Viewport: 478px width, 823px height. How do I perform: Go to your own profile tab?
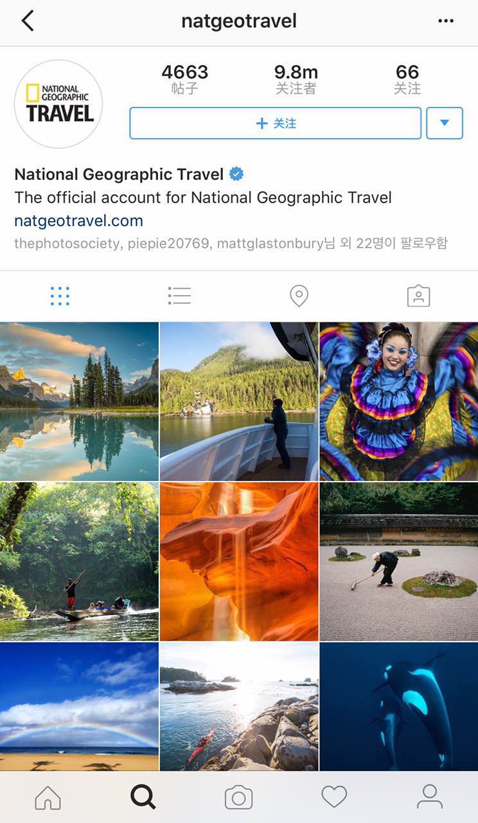click(430, 797)
